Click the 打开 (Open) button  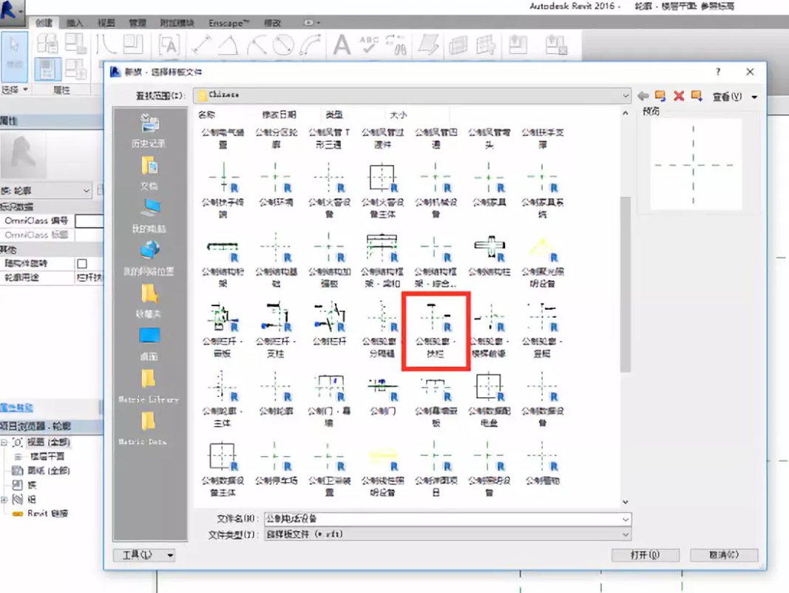point(645,555)
